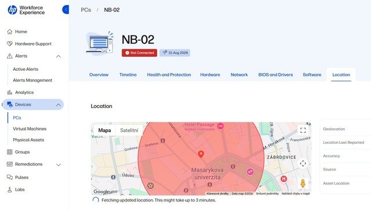Click the Alerts triangle warning icon
The image size is (371, 210).
coord(10,56)
